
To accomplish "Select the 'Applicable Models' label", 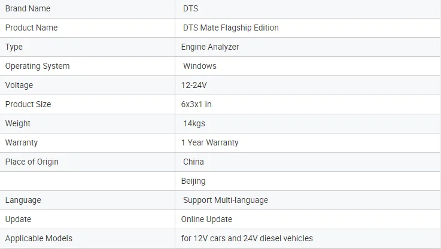I will [38, 238].
